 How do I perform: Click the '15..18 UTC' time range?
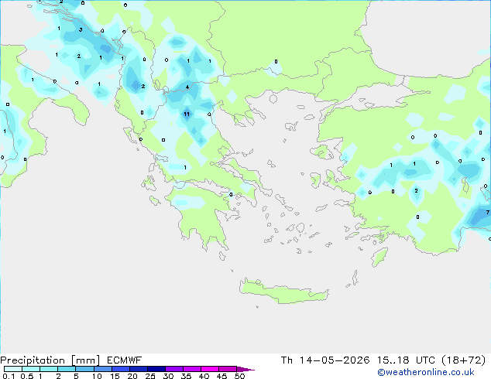coord(406,360)
